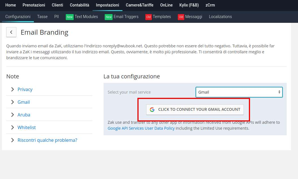Click the Note heading
This screenshot has width=298, height=179.
pos(12,76)
